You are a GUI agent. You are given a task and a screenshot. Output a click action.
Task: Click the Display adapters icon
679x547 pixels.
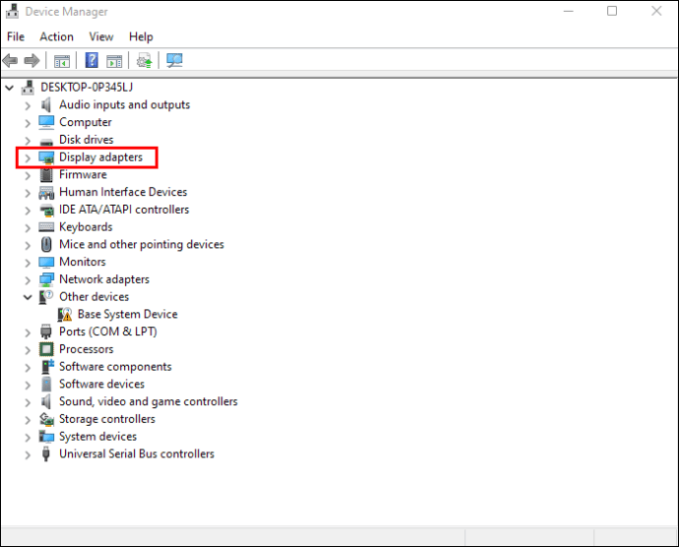pyautogui.click(x=46, y=157)
